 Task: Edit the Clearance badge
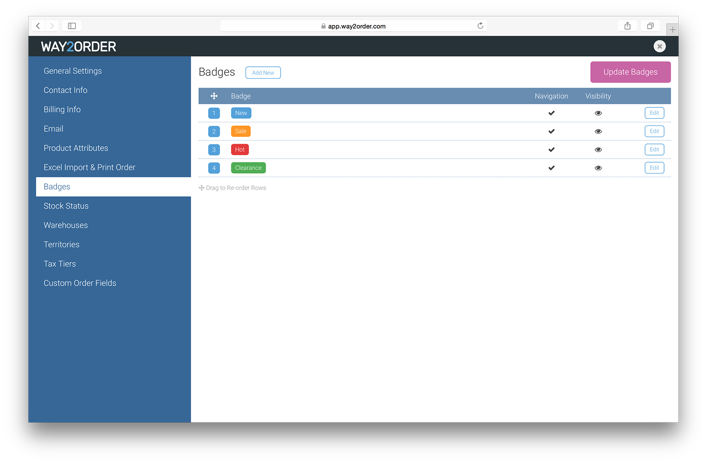tap(654, 167)
